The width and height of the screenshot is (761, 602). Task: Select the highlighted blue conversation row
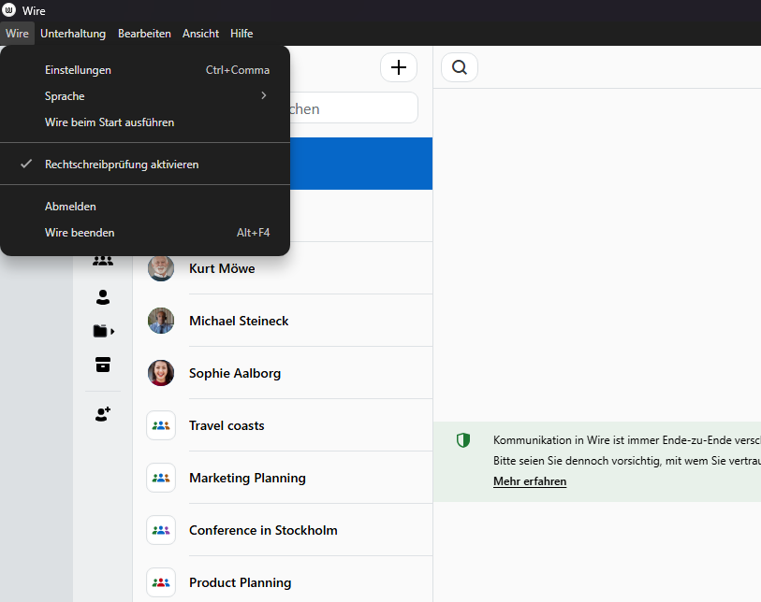[x=361, y=164]
